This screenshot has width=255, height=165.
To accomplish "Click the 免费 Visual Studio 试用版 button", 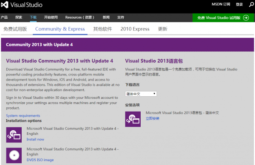I will coord(223,18).
